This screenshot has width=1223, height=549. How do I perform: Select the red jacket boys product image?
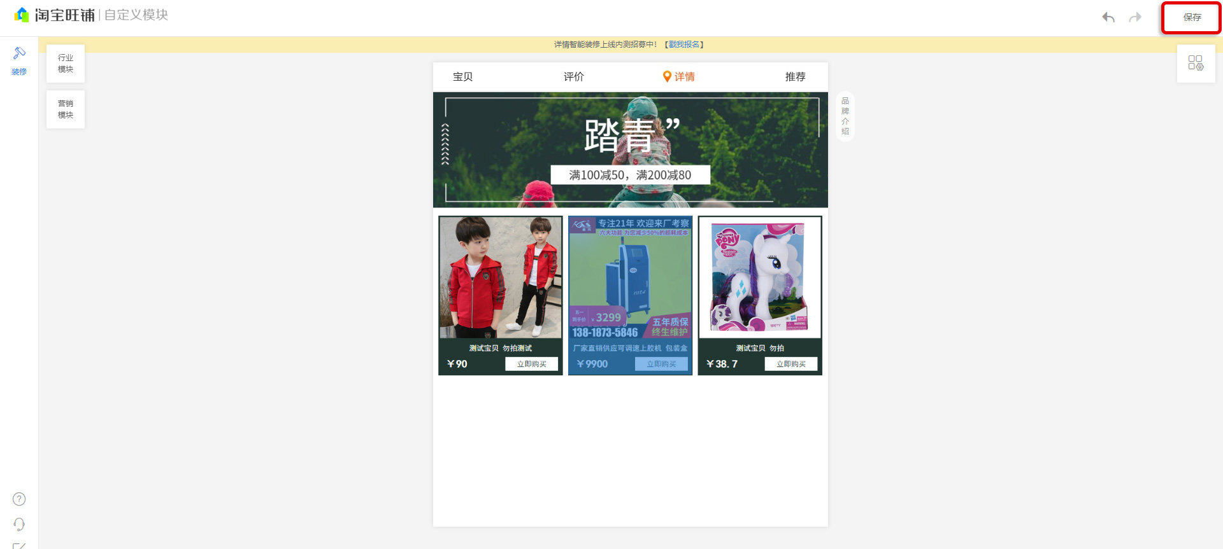(x=501, y=277)
